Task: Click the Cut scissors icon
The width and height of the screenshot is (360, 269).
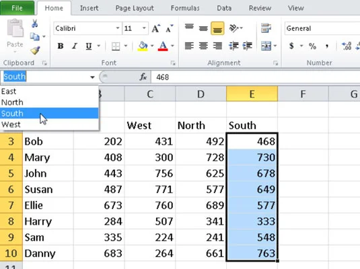Action: point(35,24)
